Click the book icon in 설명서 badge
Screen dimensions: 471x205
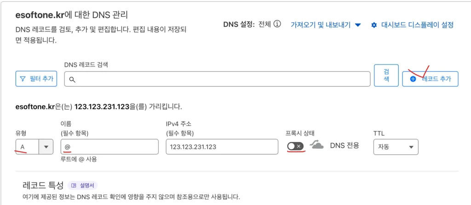tap(74, 186)
